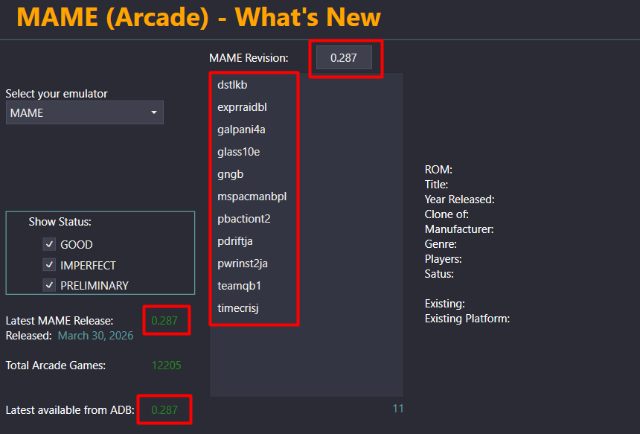Disable the PRELIMINARY status checkbox
The image size is (640, 434).
(49, 285)
